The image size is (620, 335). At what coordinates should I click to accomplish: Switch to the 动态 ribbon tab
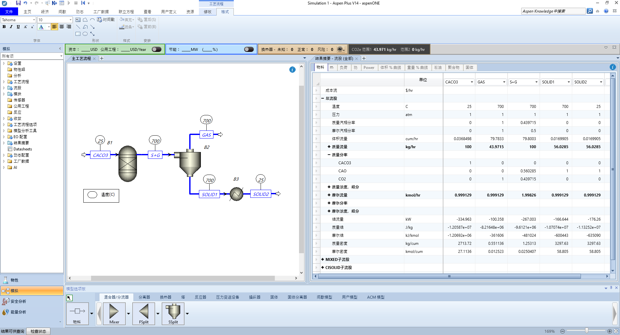pos(80,12)
